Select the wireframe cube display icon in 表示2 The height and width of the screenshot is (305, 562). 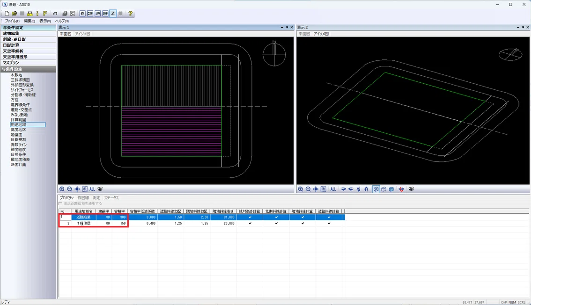point(376,189)
